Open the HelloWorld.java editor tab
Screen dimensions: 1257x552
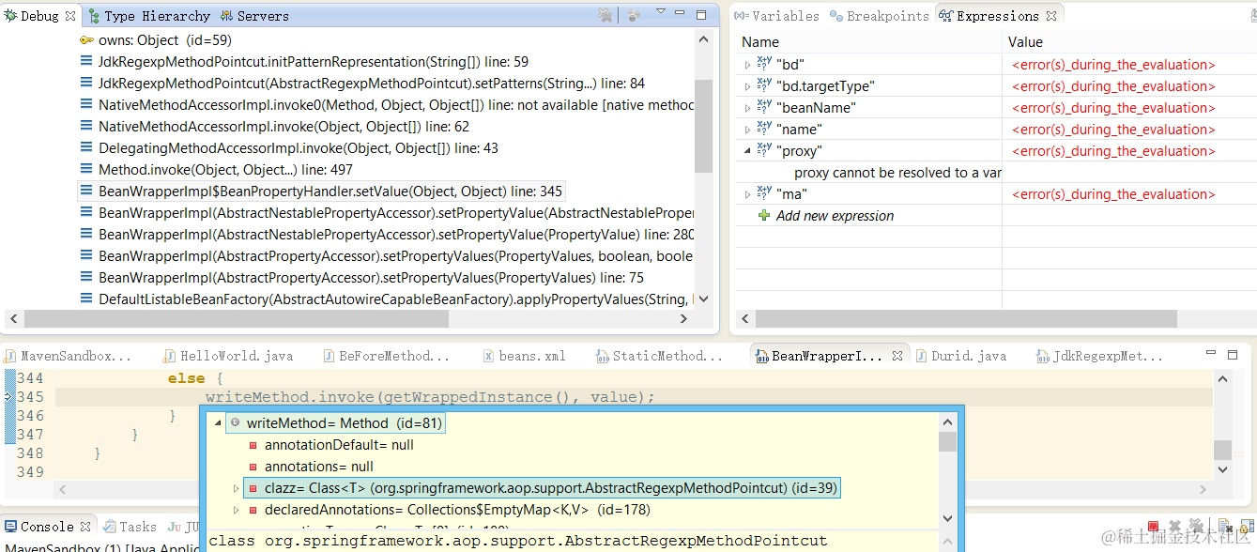pos(227,356)
